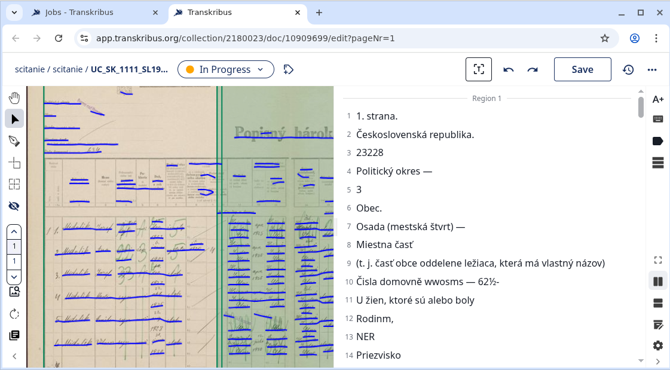The image size is (670, 370).
Task: Open the virtual keyboard panel
Action: [658, 119]
